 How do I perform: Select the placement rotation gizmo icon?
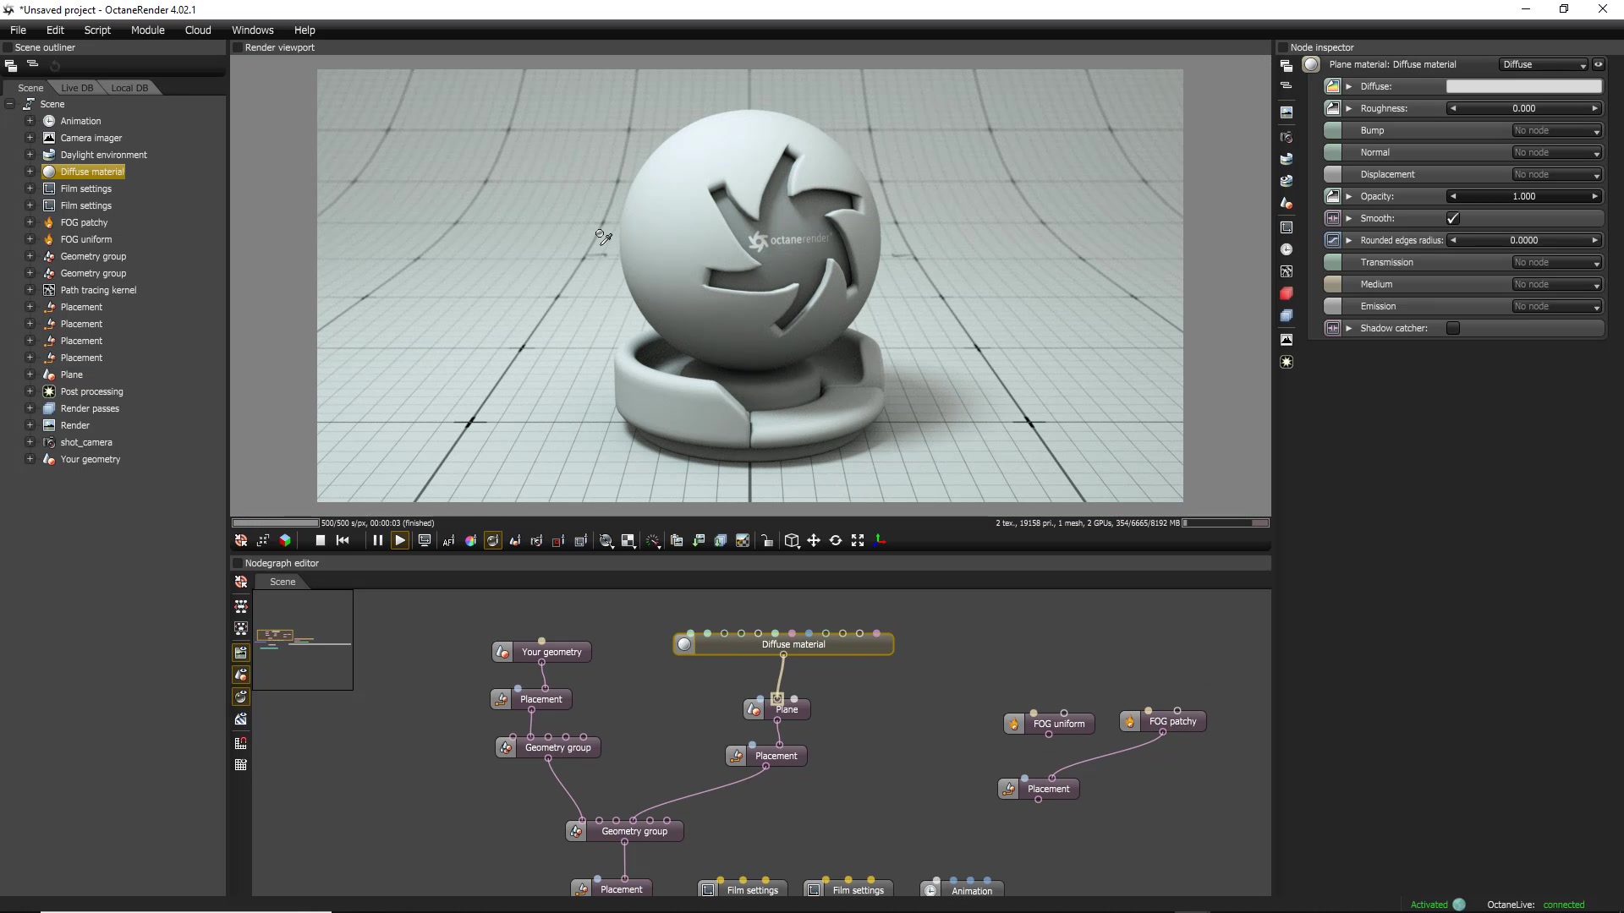point(836,540)
